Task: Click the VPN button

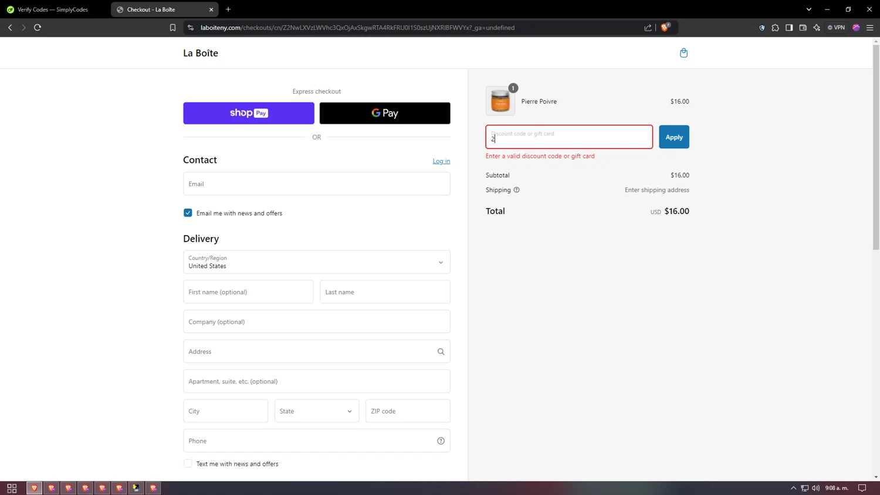Action: (x=837, y=28)
